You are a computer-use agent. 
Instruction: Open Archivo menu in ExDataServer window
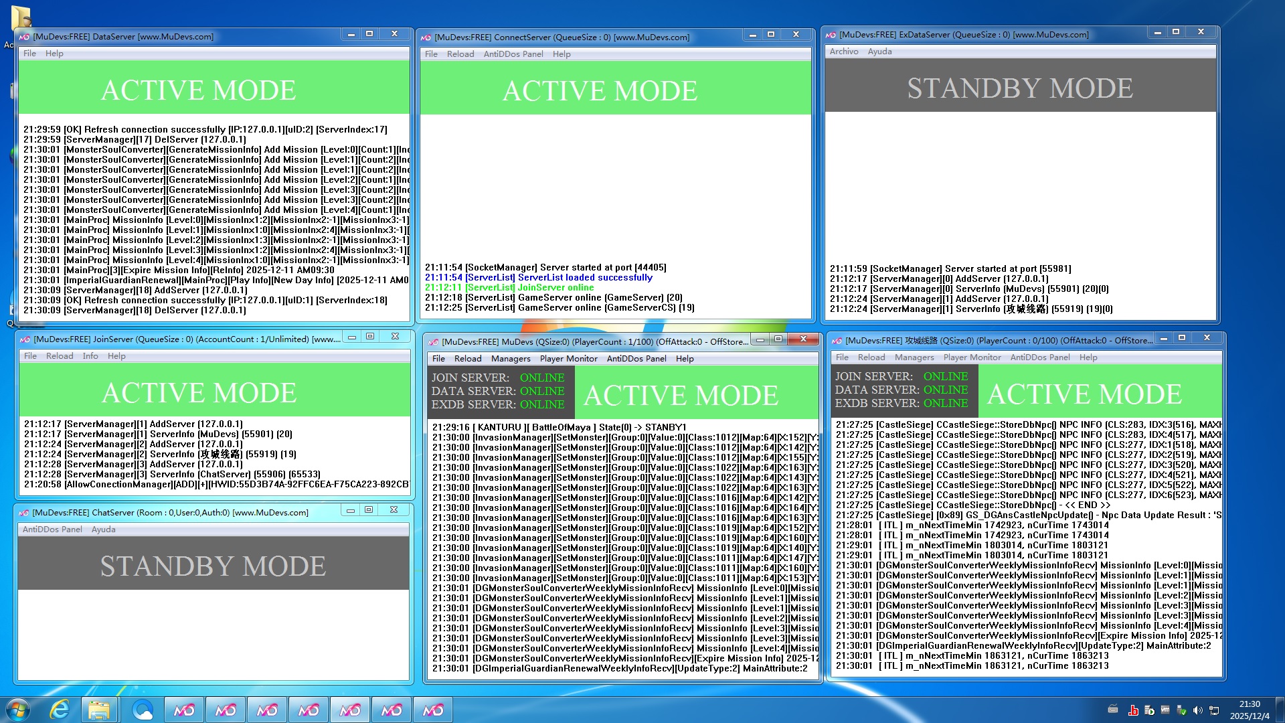(x=843, y=52)
